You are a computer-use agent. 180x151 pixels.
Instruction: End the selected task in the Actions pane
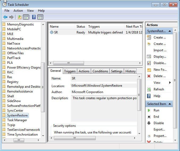156,117
